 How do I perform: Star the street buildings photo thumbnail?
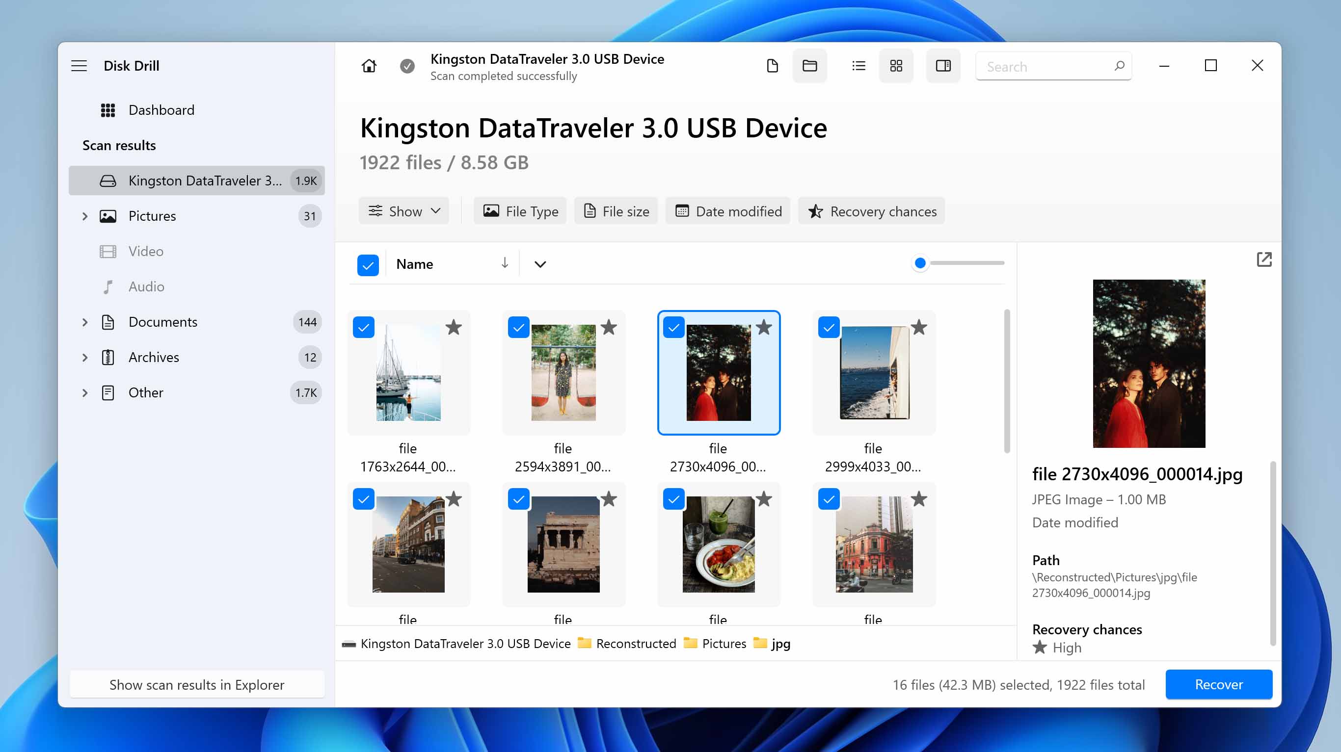pyautogui.click(x=454, y=499)
